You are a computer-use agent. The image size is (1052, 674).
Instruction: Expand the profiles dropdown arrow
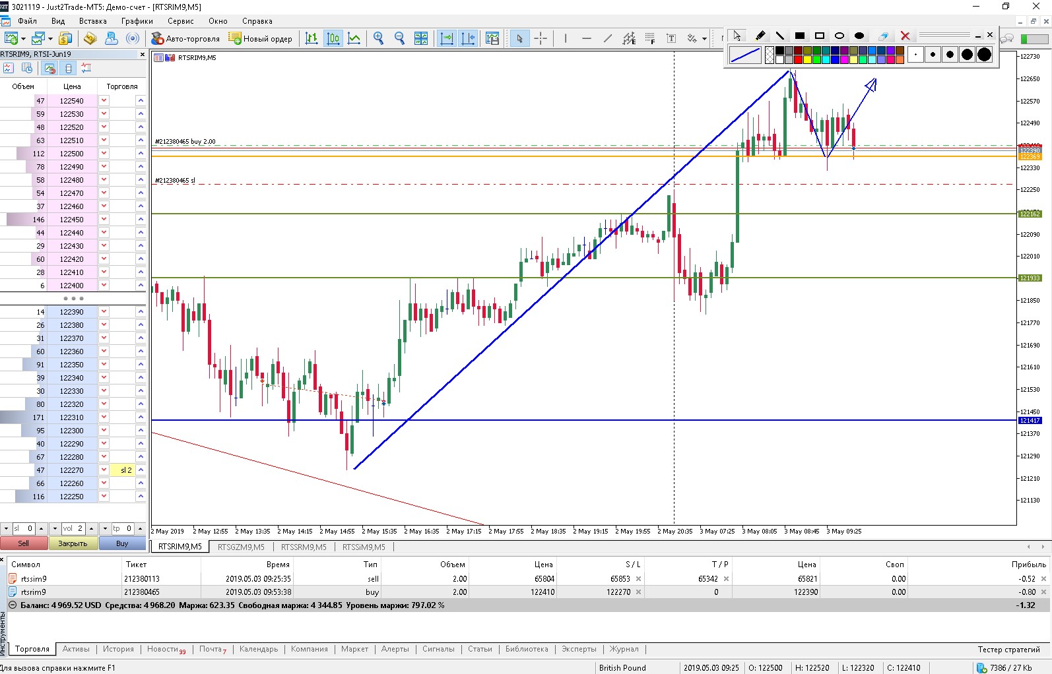[x=50, y=39]
